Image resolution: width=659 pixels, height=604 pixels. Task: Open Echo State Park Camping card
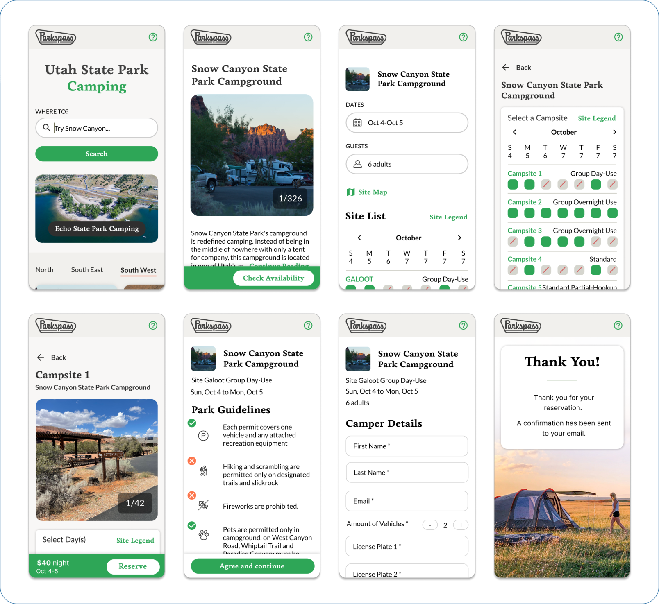tap(97, 209)
